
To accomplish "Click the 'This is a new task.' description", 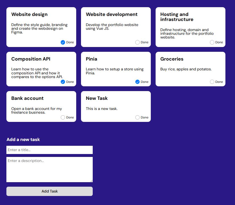I will (x=102, y=109).
